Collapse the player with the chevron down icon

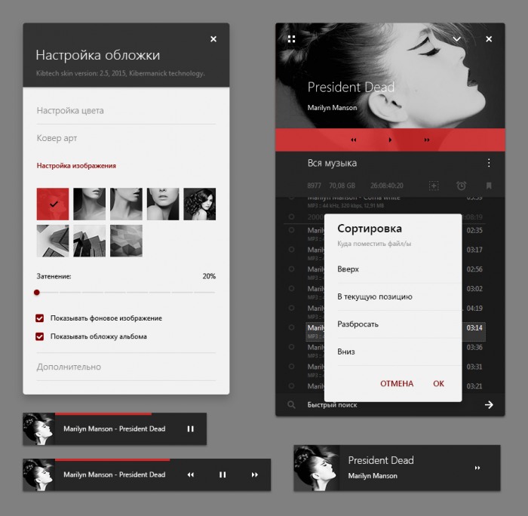456,39
